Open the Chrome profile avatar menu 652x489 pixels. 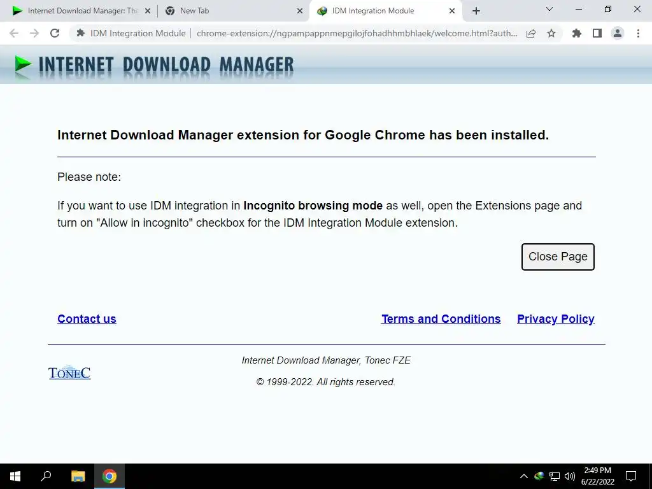(x=618, y=33)
